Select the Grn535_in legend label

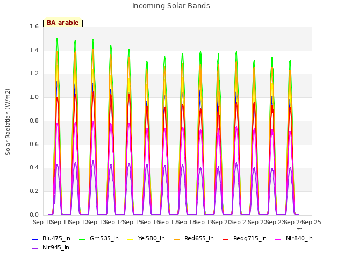pos(104,238)
